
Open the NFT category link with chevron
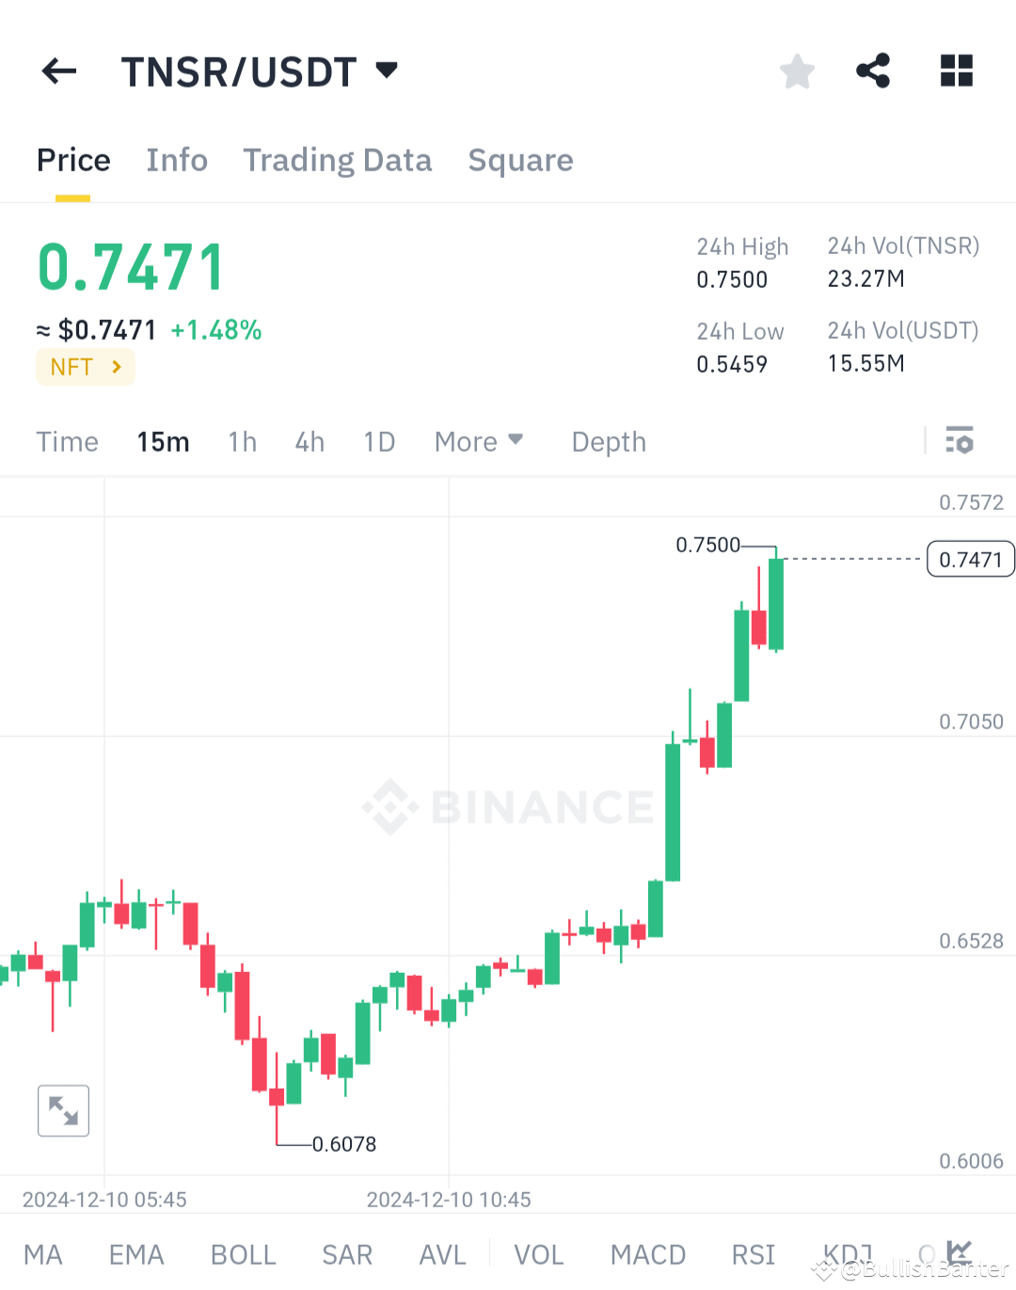(85, 367)
